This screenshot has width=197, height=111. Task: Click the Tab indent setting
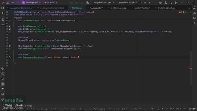point(185,109)
